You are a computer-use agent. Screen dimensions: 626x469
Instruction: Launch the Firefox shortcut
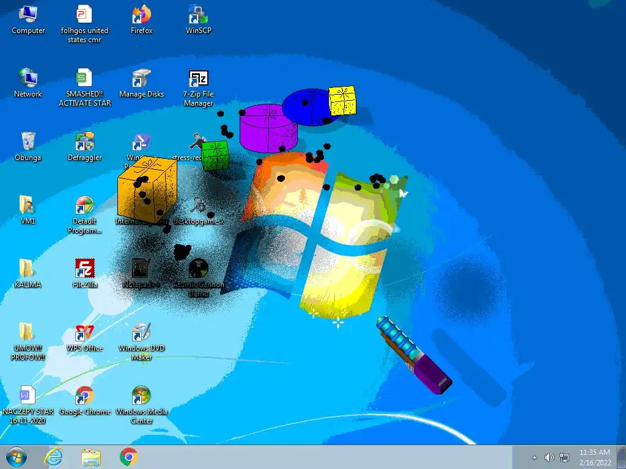(142, 20)
